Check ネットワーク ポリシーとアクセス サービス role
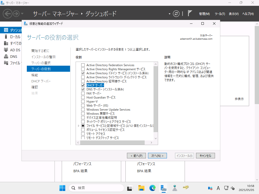Viewport: 259px width, 194px height. pyautogui.click(x=83, y=122)
